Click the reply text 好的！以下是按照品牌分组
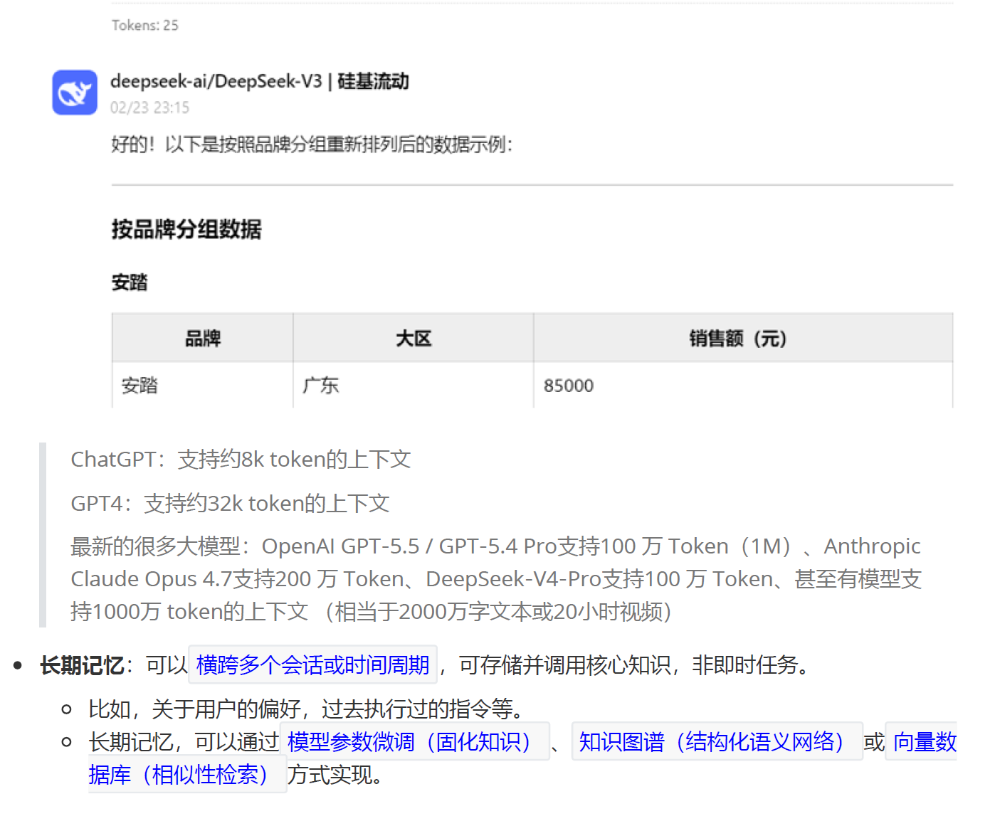The width and height of the screenshot is (995, 821). tap(311, 144)
